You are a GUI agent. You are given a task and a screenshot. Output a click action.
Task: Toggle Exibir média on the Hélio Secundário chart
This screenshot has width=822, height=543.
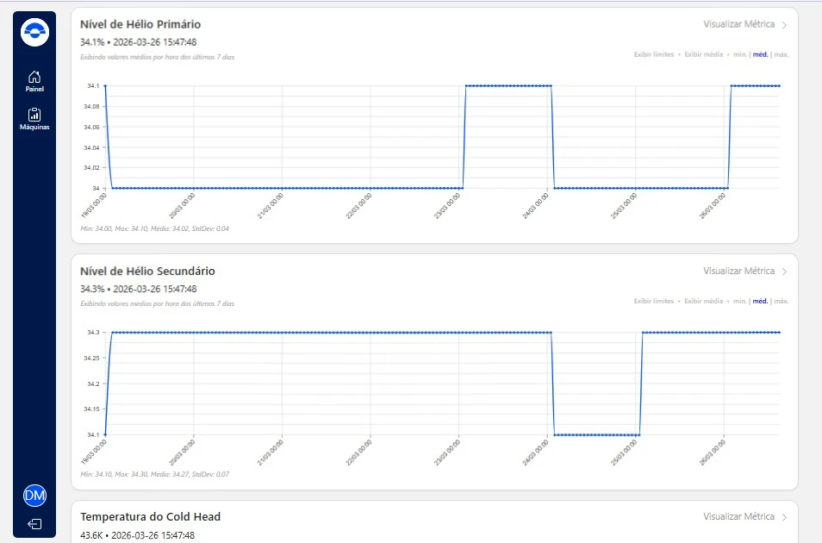point(703,301)
